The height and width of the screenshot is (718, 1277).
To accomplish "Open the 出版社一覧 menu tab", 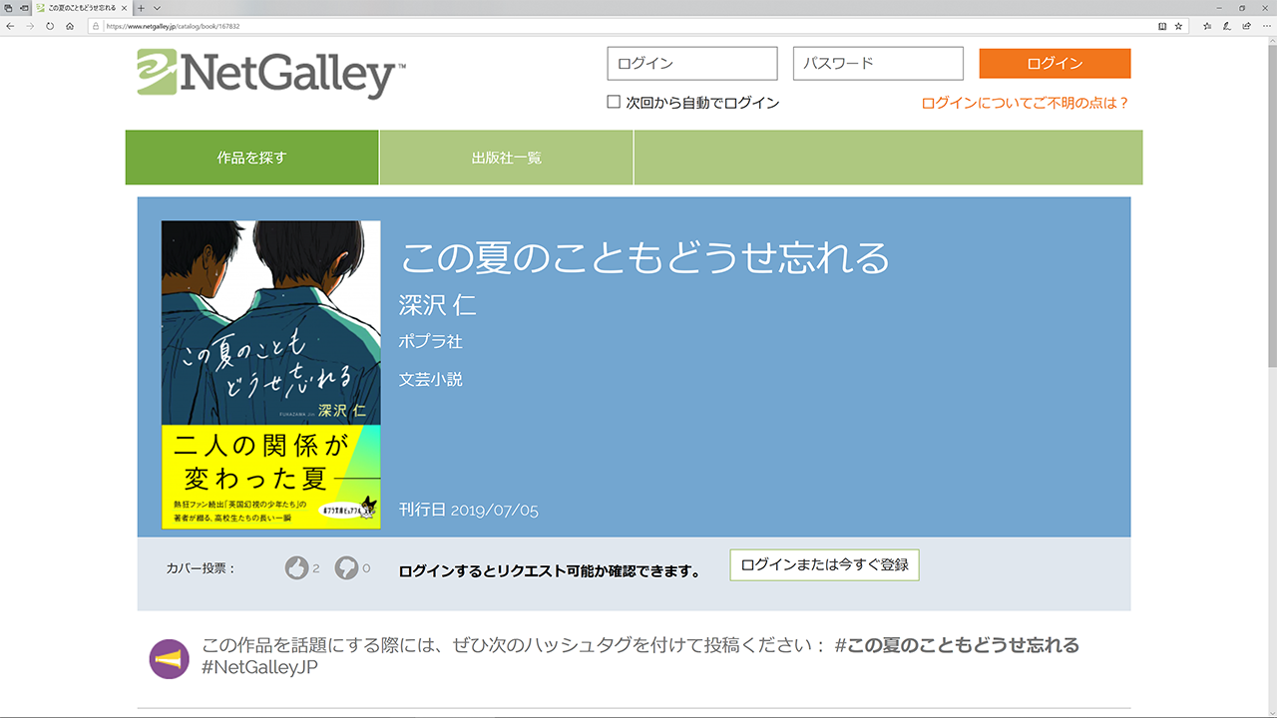I will [507, 158].
